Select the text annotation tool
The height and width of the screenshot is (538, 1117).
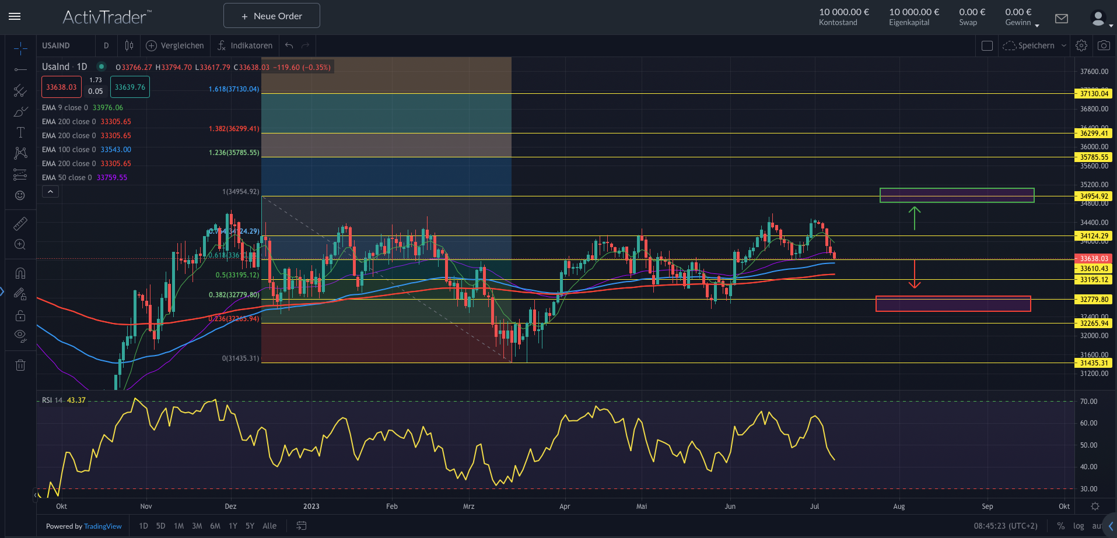[20, 133]
